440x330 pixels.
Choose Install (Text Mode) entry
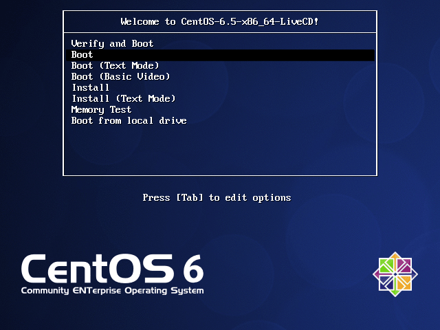click(123, 98)
